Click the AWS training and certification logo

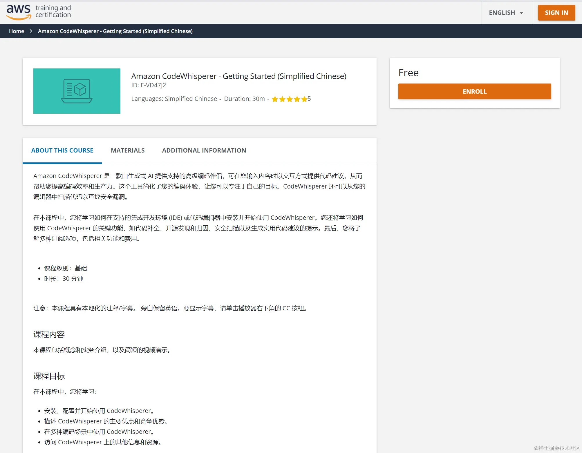tap(38, 12)
